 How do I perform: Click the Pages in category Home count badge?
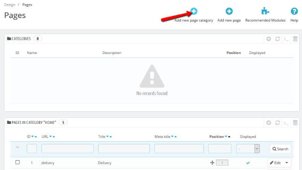pyautogui.click(x=63, y=122)
